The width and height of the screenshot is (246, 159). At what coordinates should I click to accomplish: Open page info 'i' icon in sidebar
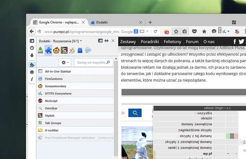point(32,79)
